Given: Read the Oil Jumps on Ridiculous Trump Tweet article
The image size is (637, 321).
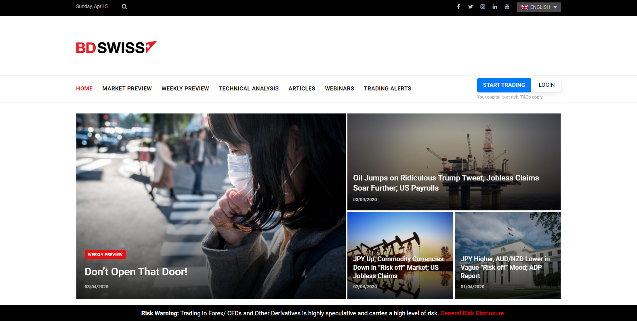Looking at the screenshot, I should click(446, 183).
